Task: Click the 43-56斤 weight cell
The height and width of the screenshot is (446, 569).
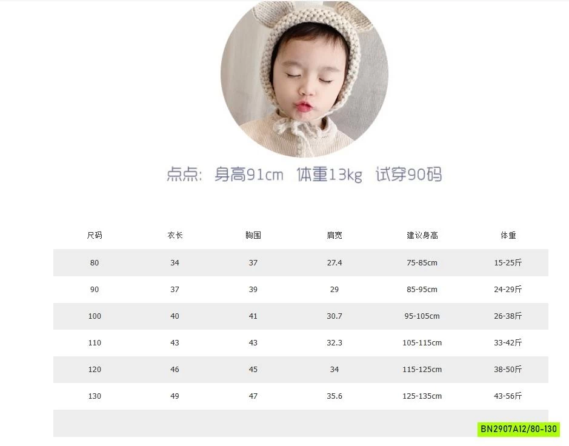Action: click(508, 396)
